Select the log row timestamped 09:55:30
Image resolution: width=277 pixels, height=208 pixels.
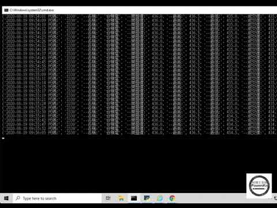pos(140,112)
